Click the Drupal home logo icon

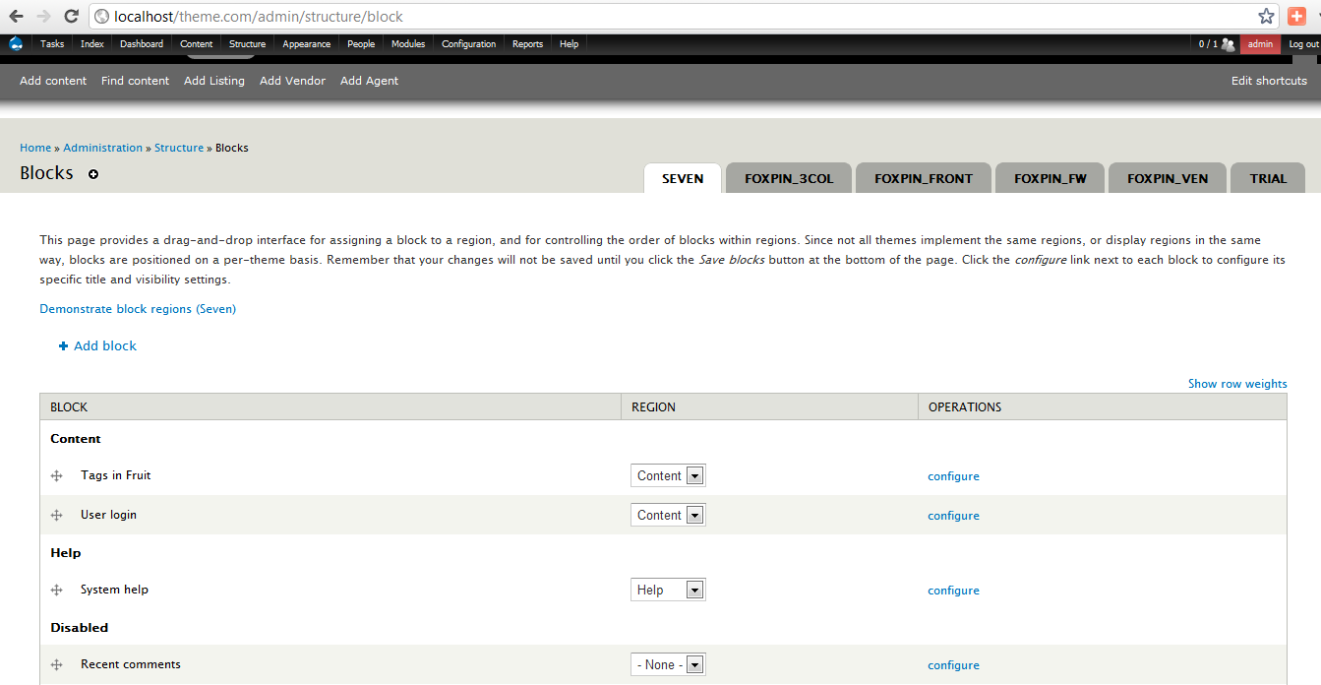click(16, 43)
